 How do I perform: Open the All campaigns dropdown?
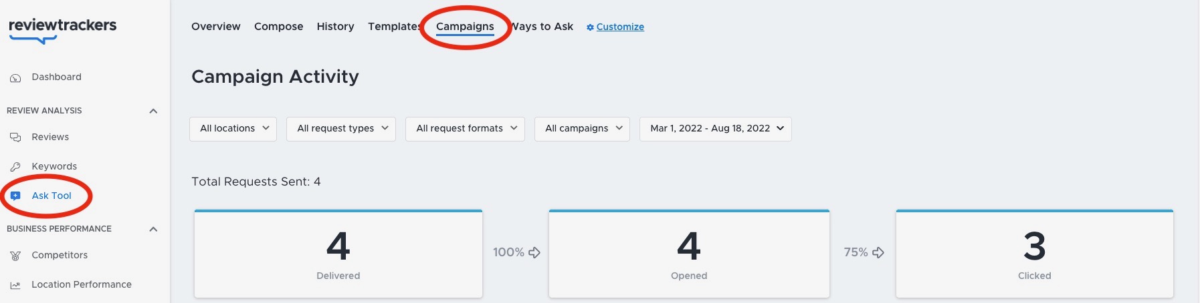582,129
